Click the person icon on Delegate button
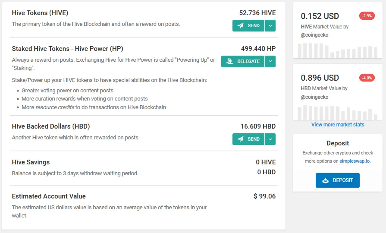 pyautogui.click(x=229, y=61)
